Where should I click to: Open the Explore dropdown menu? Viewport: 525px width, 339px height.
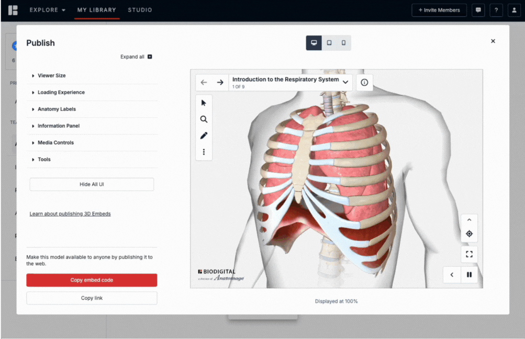(47, 10)
